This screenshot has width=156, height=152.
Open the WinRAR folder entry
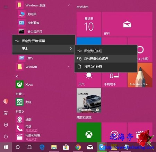point(44,67)
